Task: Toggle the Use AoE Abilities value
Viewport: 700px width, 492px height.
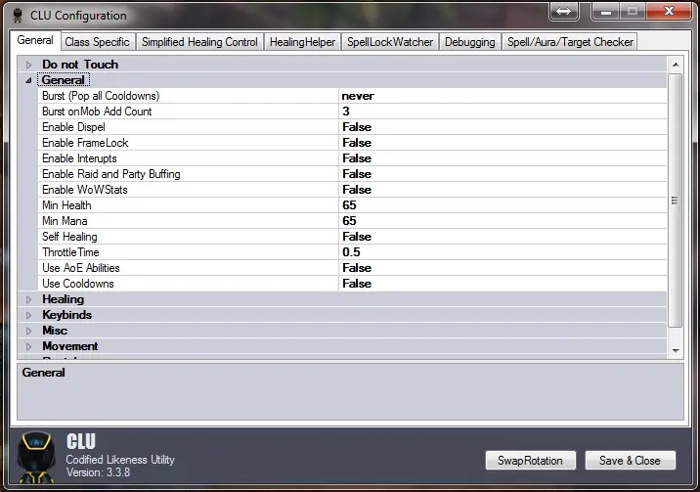Action: 357,268
